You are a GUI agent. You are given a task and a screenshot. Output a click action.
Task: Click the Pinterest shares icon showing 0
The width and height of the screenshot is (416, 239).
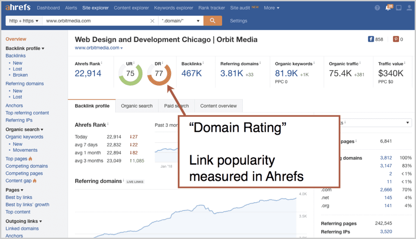coord(396,39)
